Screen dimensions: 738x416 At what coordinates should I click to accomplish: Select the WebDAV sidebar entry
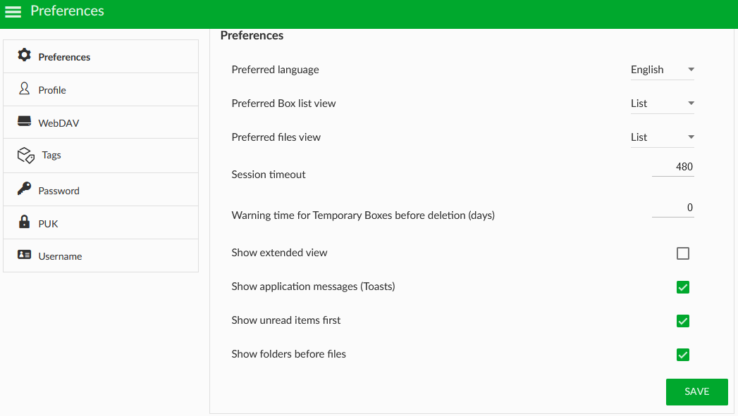(101, 122)
